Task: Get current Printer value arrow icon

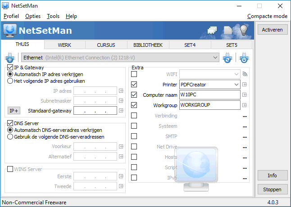Action: pos(245,85)
